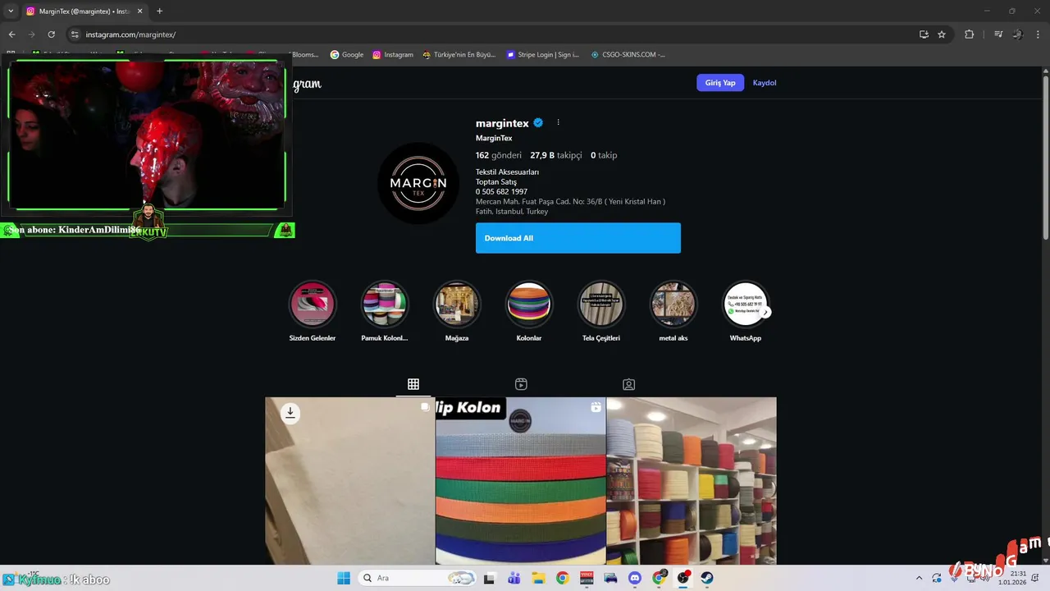Image resolution: width=1050 pixels, height=591 pixels.
Task: Open the Windows Start menu
Action: click(343, 578)
